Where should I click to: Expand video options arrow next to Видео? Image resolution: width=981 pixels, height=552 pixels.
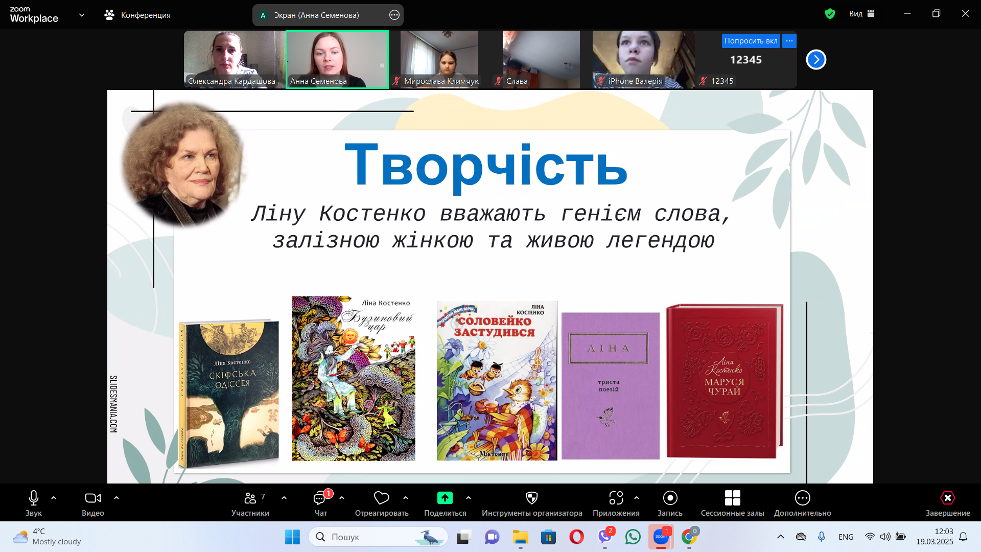[x=116, y=498]
